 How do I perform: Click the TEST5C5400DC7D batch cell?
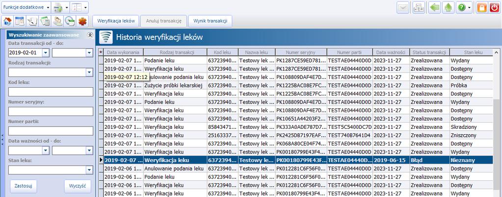coord(349,127)
